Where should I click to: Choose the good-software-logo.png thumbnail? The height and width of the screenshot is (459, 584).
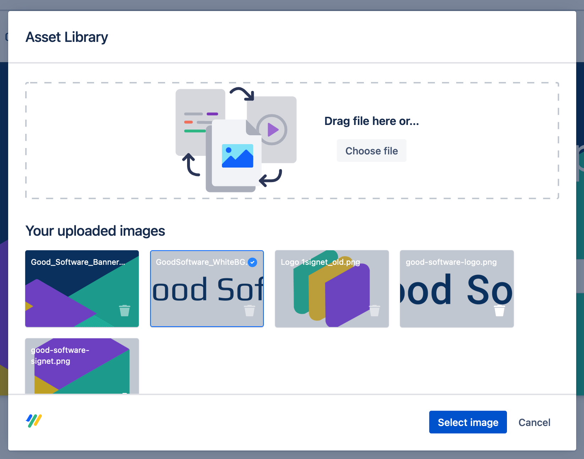point(457,289)
